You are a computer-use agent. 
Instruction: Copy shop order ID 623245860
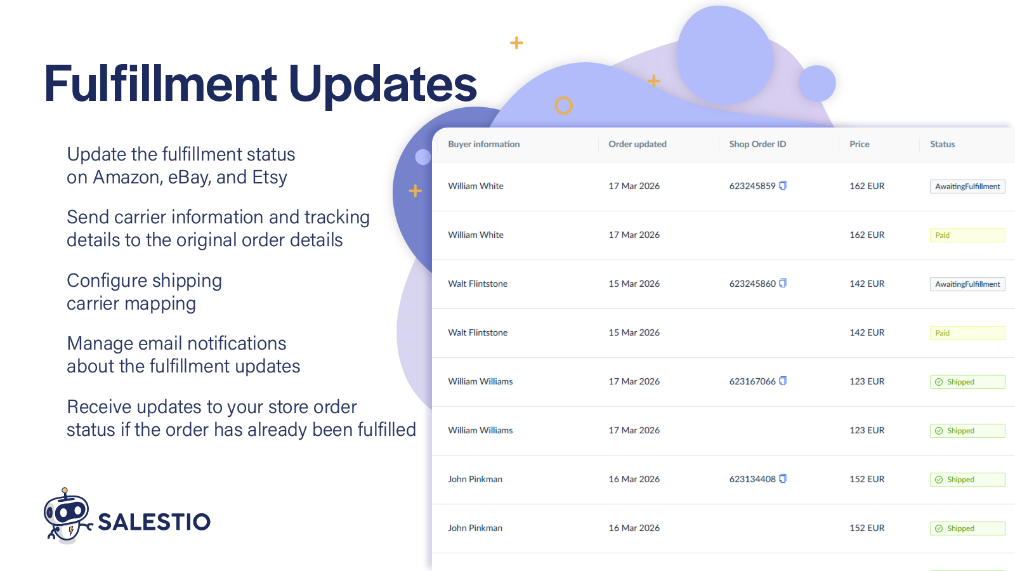click(783, 283)
